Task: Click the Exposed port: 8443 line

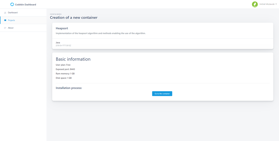Action: [x=65, y=69]
